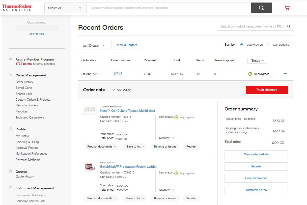307x205 pixels.
Task: Open Notification Preferences
Action: [x=32, y=153]
